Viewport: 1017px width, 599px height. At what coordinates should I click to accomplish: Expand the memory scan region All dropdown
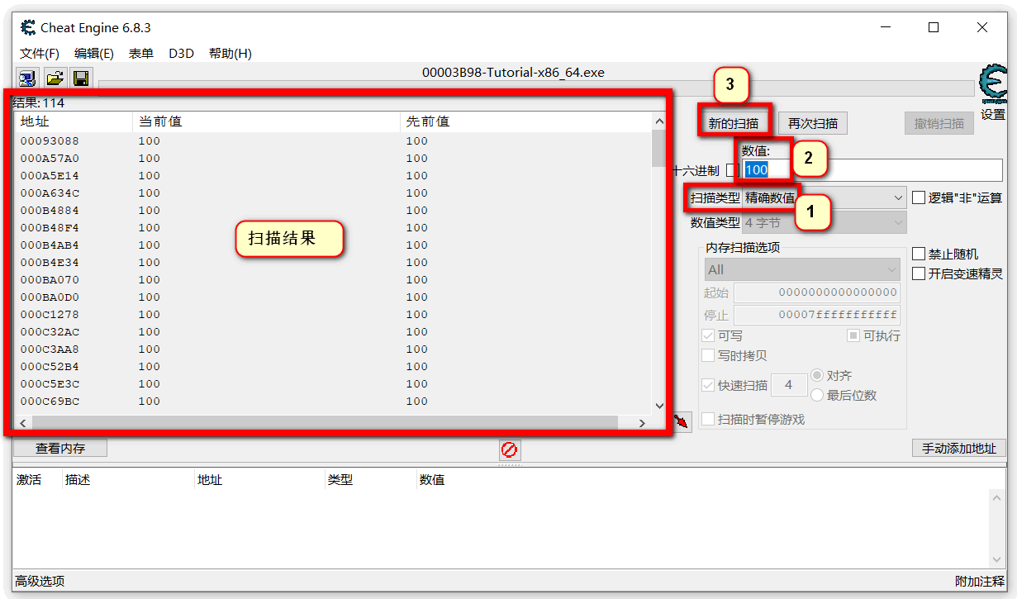[x=801, y=270]
